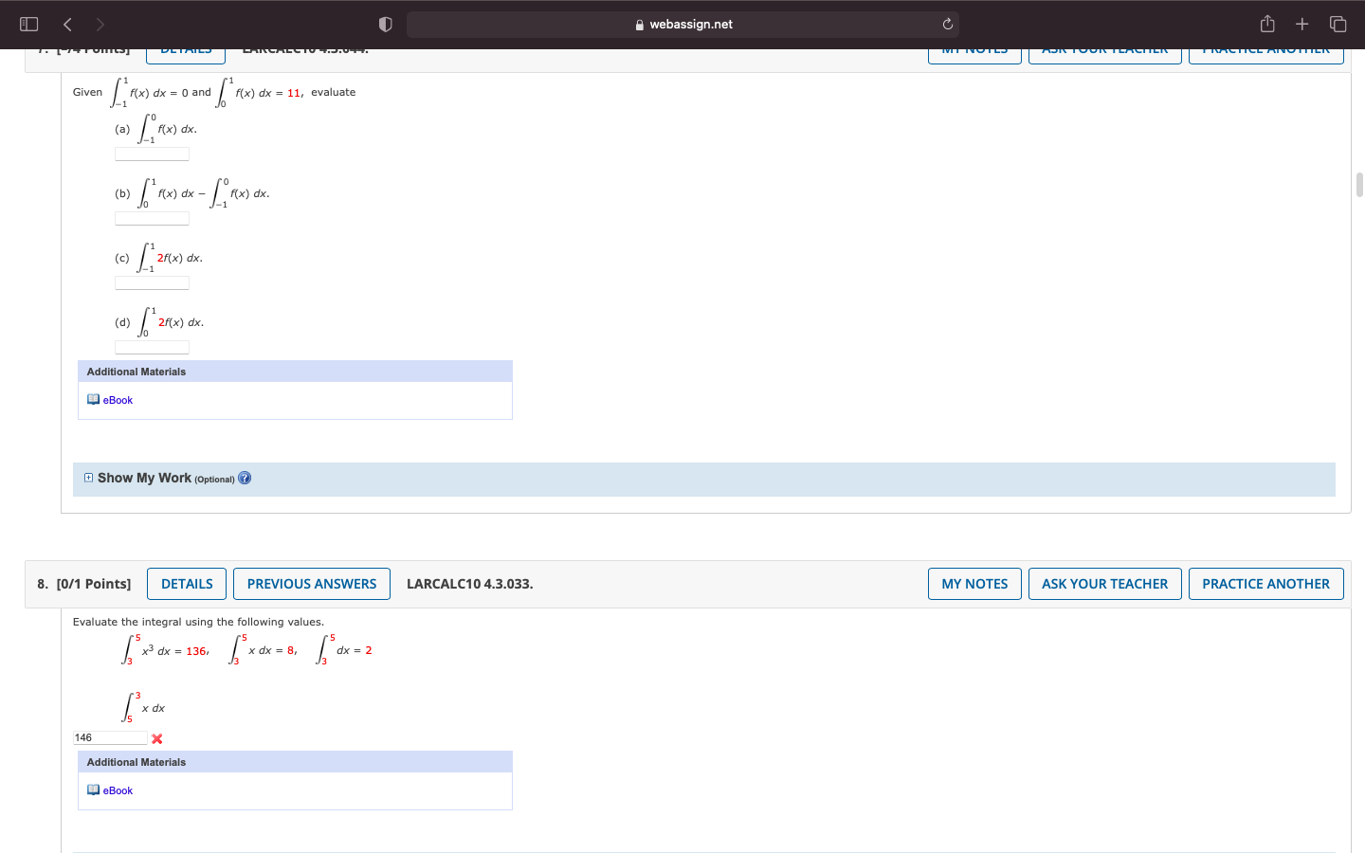Image resolution: width=1365 pixels, height=853 pixels.
Task: Share the current page
Action: pos(1267,24)
